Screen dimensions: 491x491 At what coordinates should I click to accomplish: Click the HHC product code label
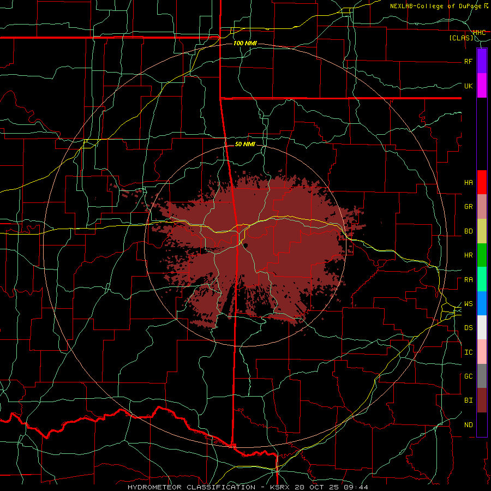(480, 33)
